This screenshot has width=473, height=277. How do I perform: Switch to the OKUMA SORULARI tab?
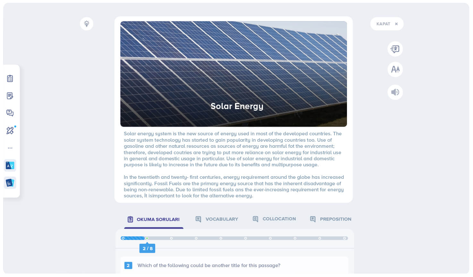coord(154,219)
